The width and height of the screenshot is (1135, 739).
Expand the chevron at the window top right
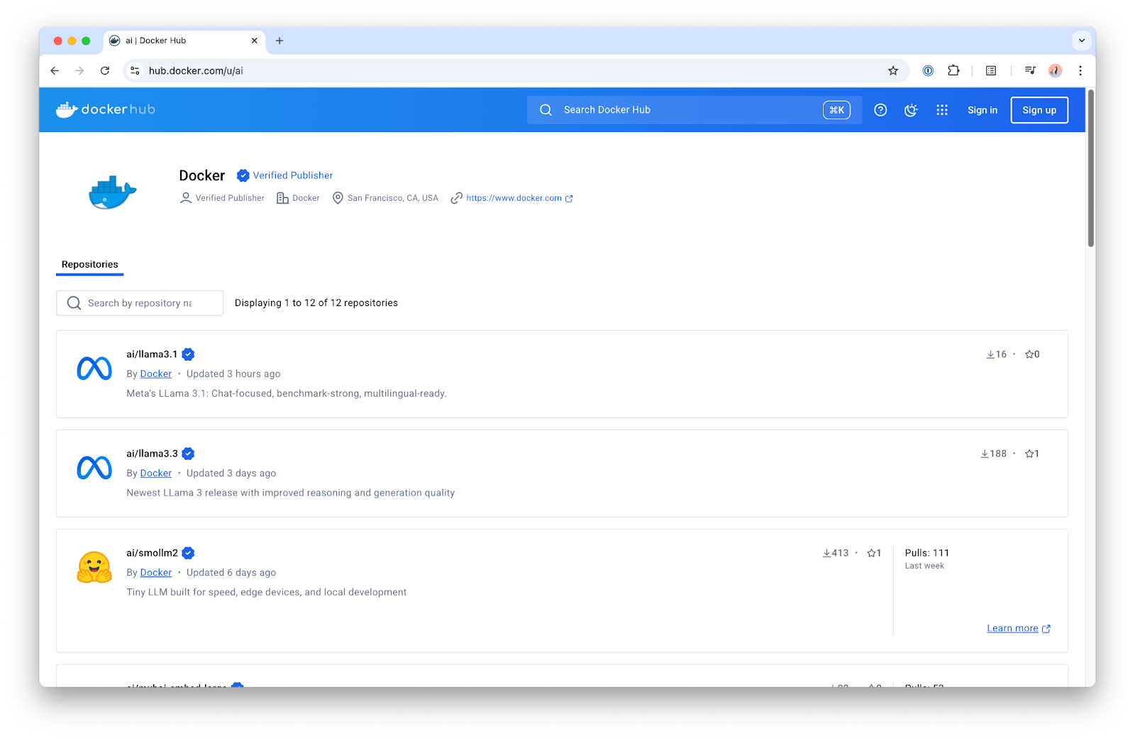coord(1081,40)
